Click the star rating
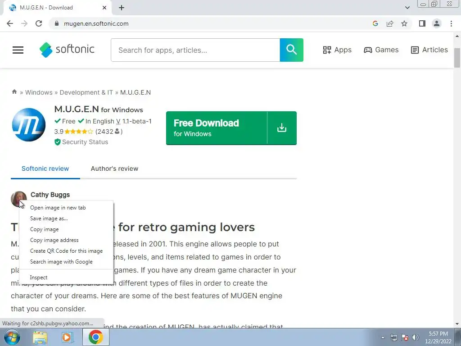The height and width of the screenshot is (346, 461). 78,132
